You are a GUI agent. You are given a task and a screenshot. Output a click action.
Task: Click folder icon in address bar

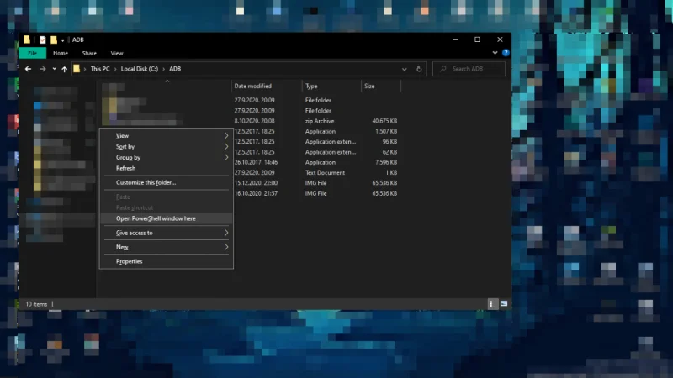[x=77, y=69]
